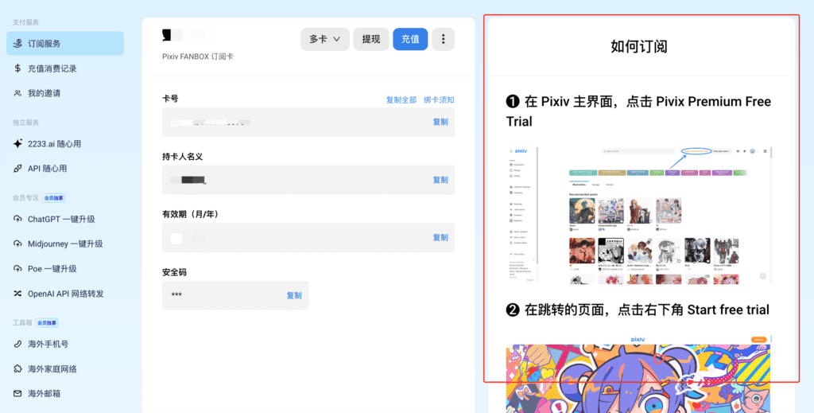Click the dollar sign icon beside 充值消费记录
This screenshot has height=413, width=814.
[17, 68]
